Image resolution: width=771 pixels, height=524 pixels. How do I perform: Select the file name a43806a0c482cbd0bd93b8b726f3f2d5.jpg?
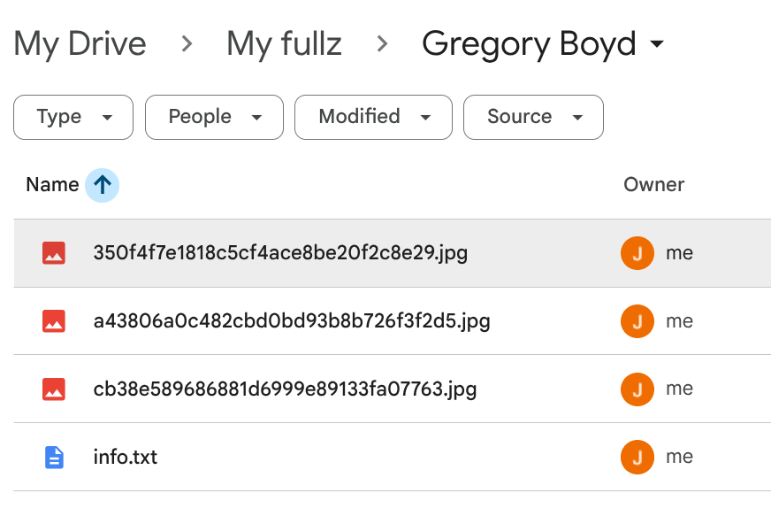pos(291,320)
